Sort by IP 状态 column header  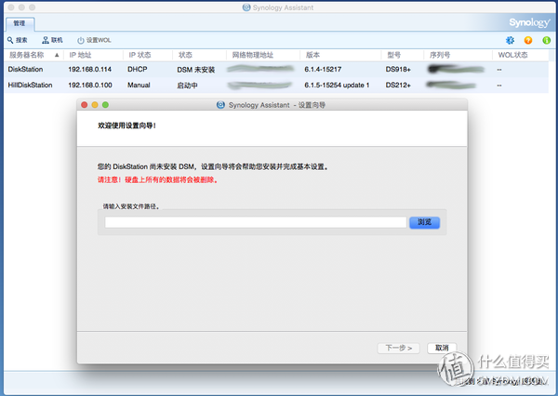coord(148,55)
